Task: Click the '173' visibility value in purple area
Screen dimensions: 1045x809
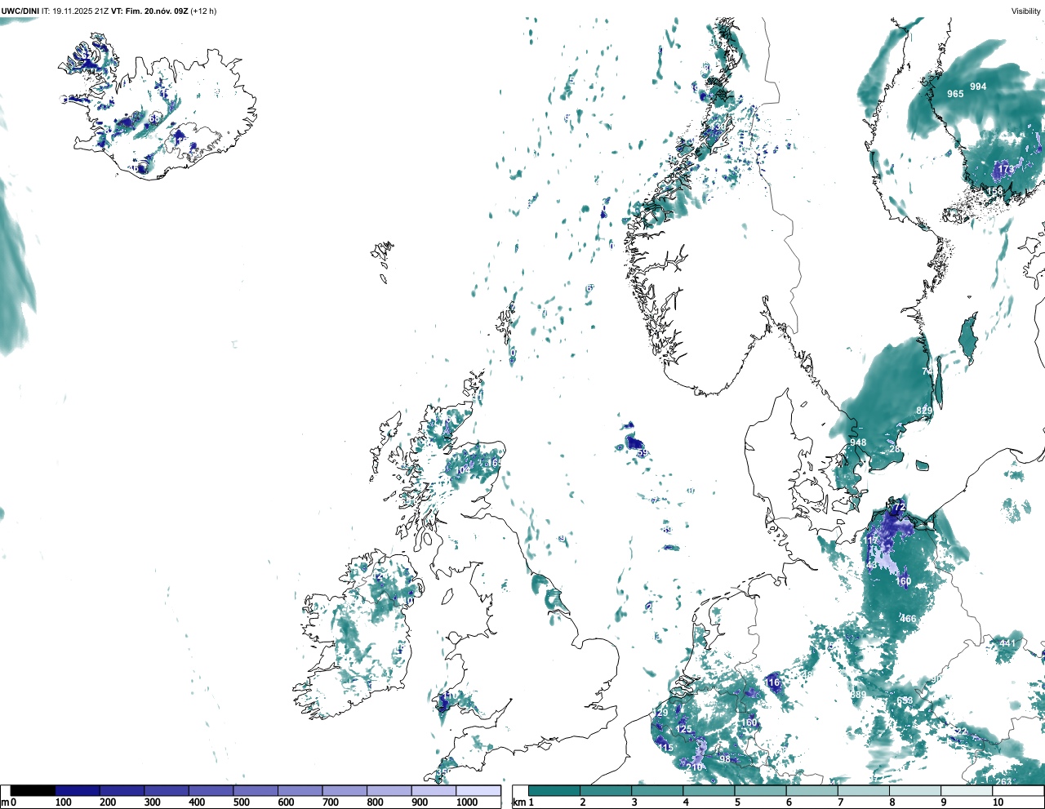Action: (1006, 170)
